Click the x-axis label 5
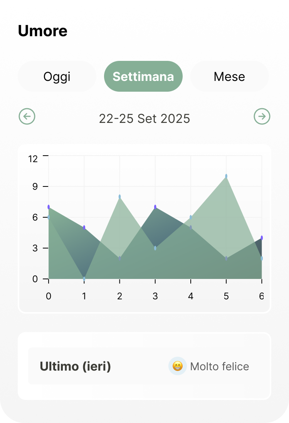289x423 pixels. click(x=226, y=296)
